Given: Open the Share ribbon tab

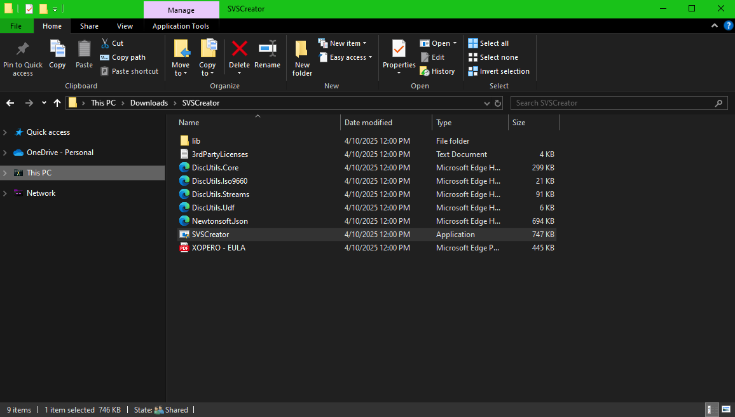Looking at the screenshot, I should (x=89, y=26).
